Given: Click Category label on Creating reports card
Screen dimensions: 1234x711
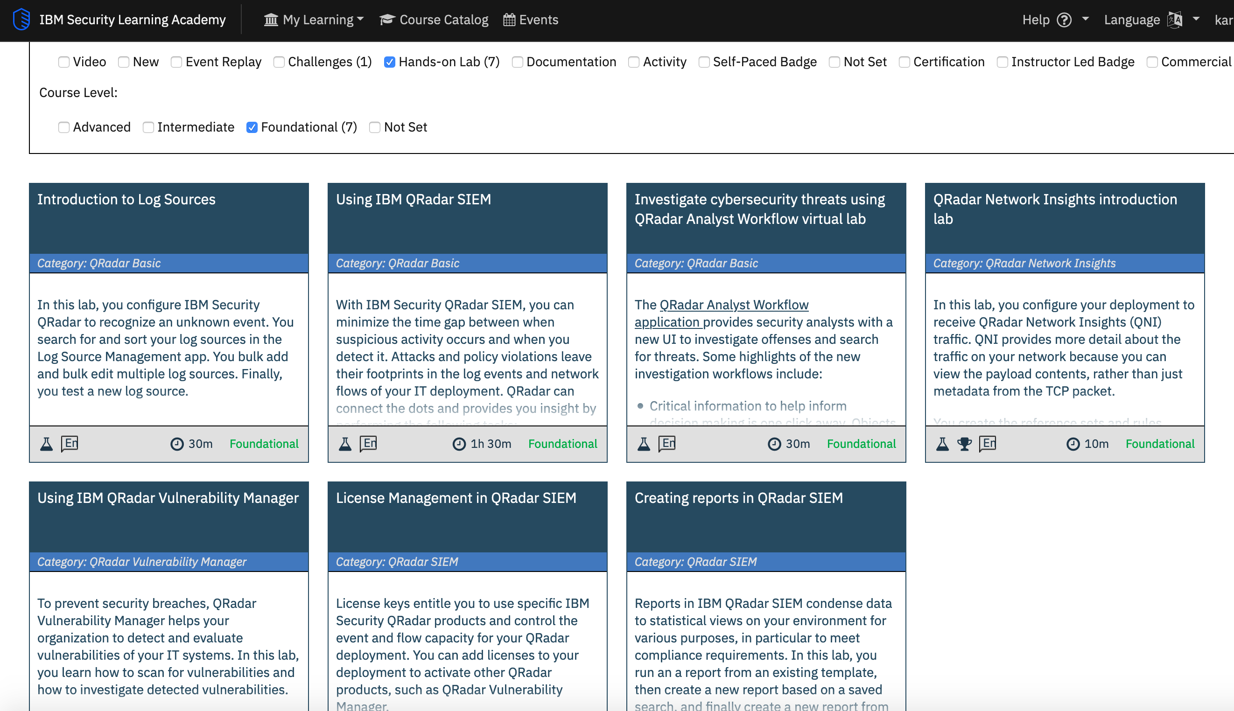Looking at the screenshot, I should point(696,562).
